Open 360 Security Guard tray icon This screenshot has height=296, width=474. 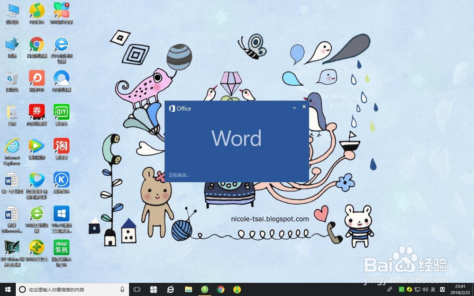(410, 290)
